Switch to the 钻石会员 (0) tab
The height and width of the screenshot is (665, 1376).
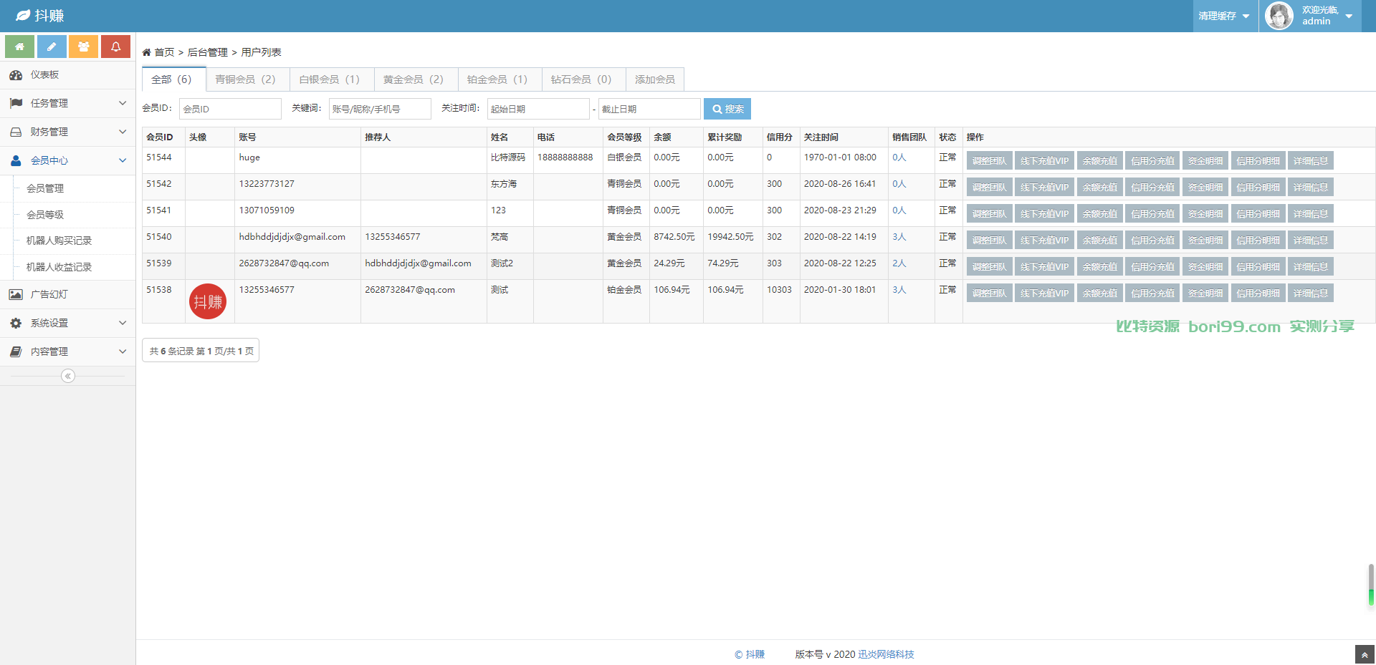[583, 79]
